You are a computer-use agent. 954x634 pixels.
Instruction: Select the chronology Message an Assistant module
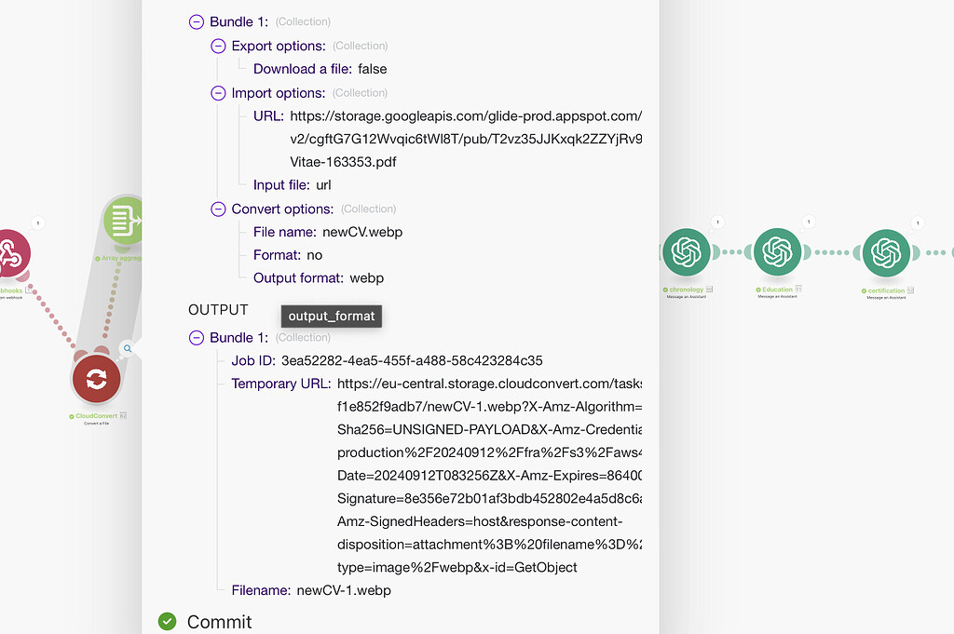tap(687, 252)
